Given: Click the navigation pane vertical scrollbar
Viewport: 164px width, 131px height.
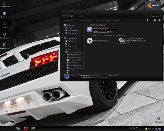Looking at the screenshot, I should [x=83, y=48].
